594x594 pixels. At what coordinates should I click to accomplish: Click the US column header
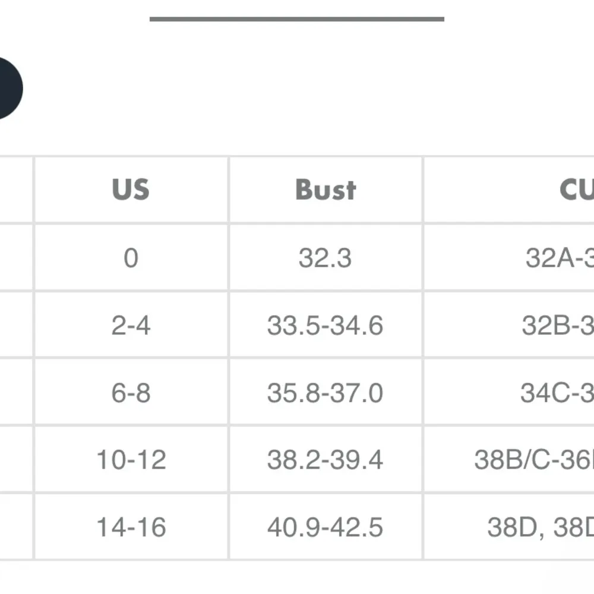131,189
